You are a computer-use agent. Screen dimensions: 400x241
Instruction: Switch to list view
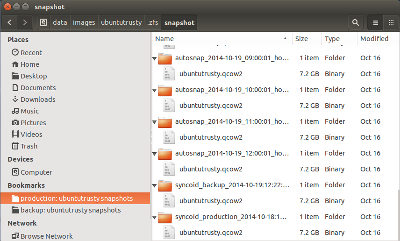pyautogui.click(x=376, y=23)
